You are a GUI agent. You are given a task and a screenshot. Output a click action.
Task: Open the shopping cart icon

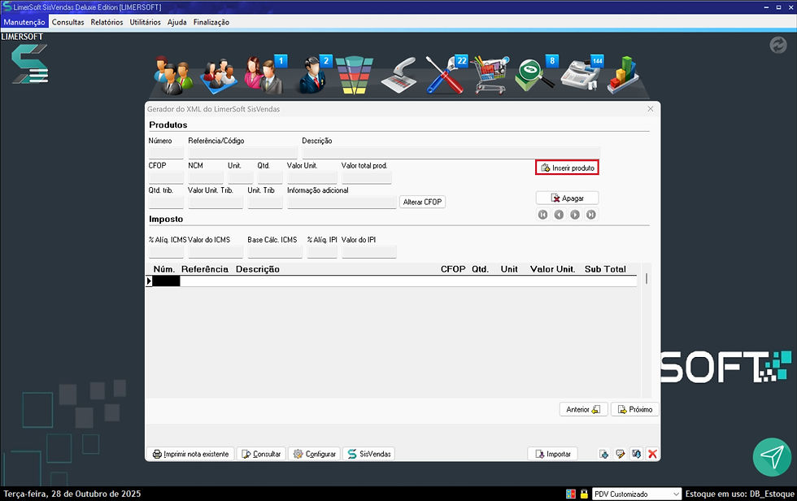pos(490,75)
